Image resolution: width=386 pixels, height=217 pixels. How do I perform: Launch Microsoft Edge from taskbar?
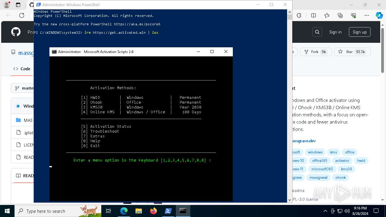(124, 211)
